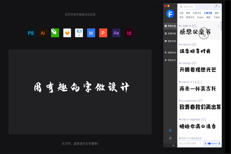
Task: Apply font preview 致青春我们再出发
Action: (200, 107)
